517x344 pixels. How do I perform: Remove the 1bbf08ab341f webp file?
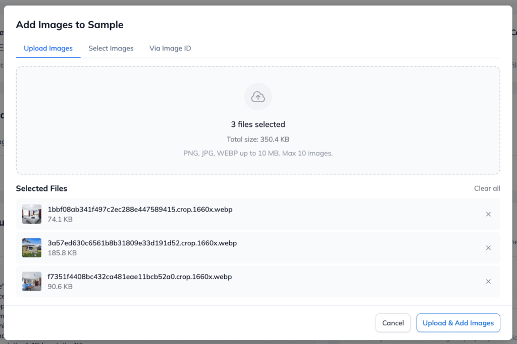[488, 214]
